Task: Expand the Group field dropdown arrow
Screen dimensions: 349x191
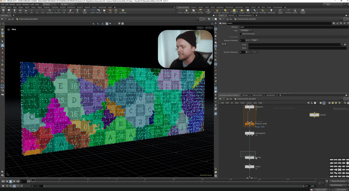Action: (x=342, y=45)
